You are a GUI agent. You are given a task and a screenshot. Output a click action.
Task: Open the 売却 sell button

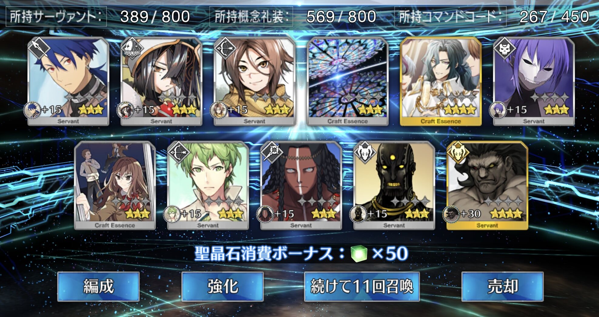(x=503, y=286)
